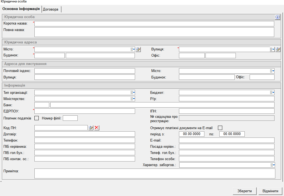Focus the Коротка назва input field
284x196 pixels.
[x=154, y=24]
